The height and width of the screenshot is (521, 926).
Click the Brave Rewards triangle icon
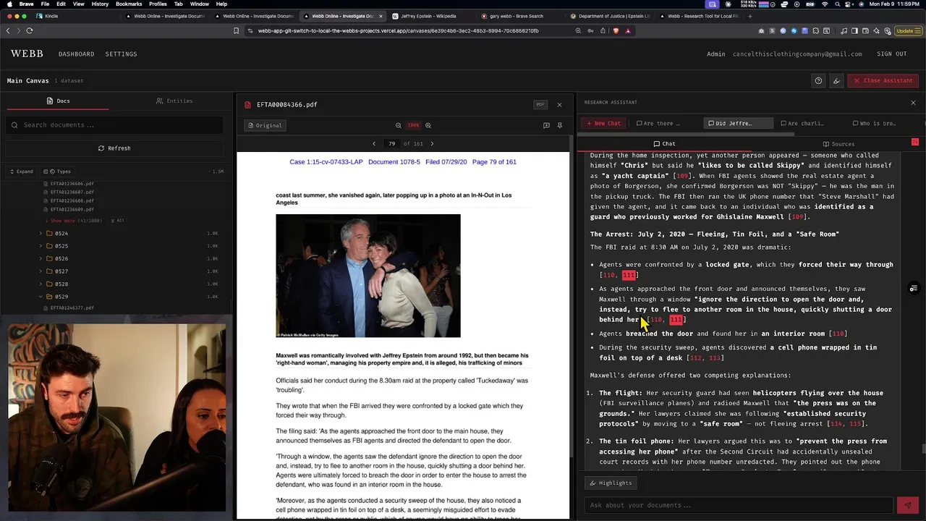pyautogui.click(x=628, y=30)
